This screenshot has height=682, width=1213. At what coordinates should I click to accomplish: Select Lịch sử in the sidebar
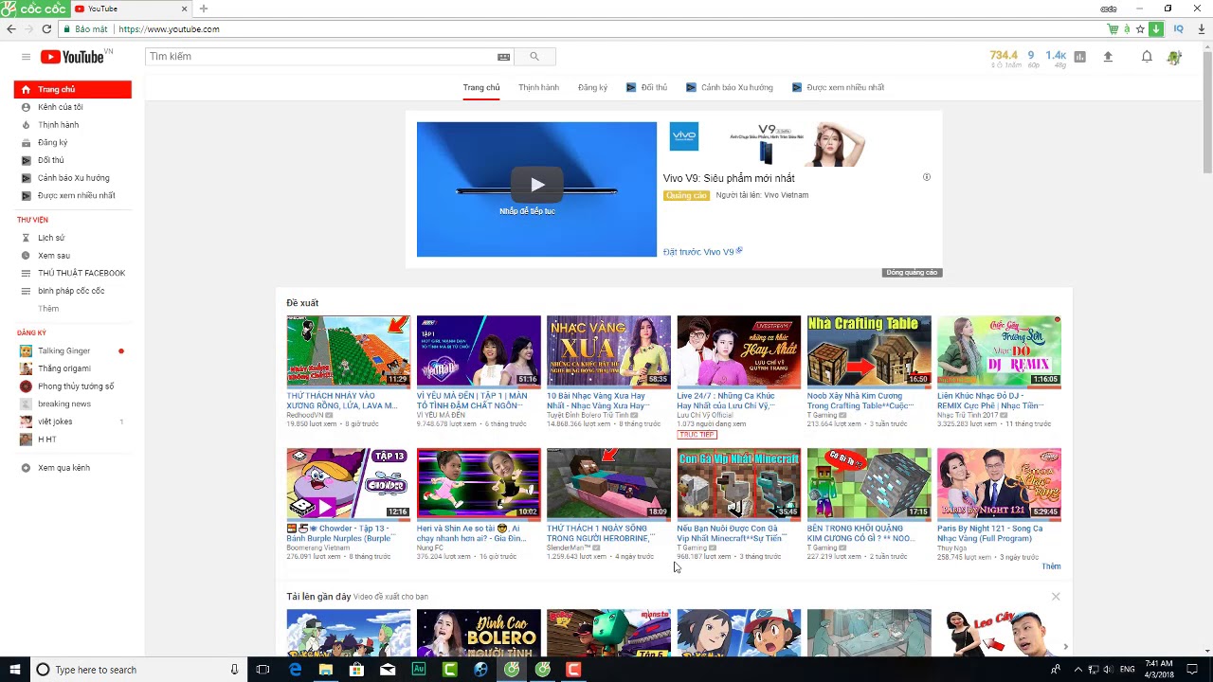51,238
